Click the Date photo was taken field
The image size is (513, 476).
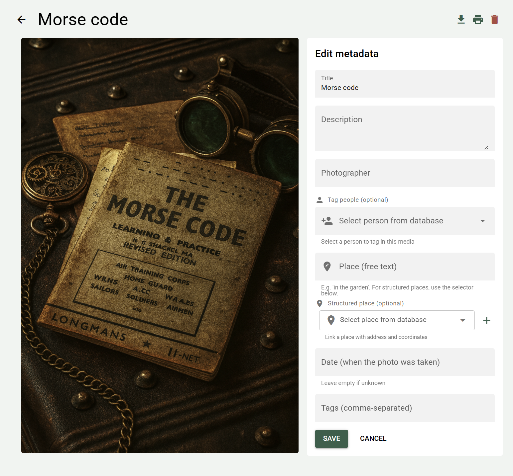405,362
